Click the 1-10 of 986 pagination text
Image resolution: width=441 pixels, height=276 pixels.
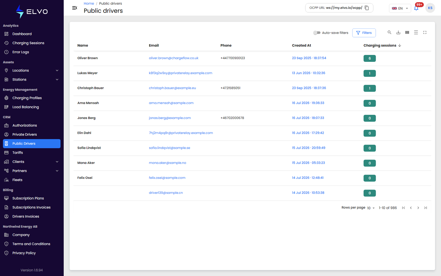(x=388, y=208)
